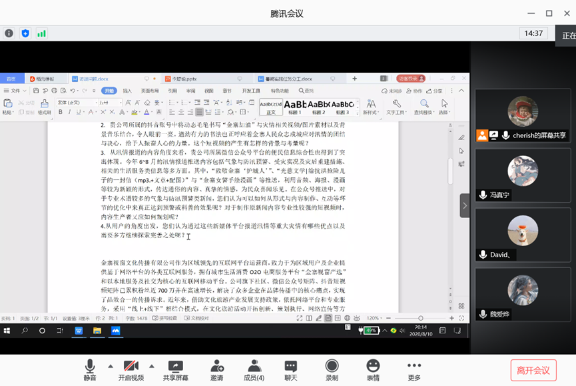Open the 邀请 invite icon
This screenshot has width=576, height=386.
[x=217, y=369]
